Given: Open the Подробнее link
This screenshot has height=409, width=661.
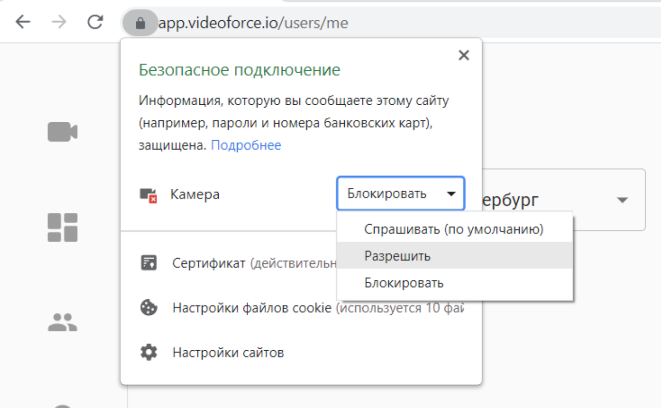Looking at the screenshot, I should pos(246,145).
